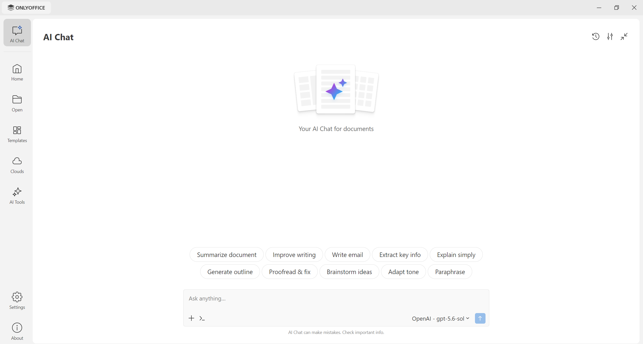
Task: Pick the Paraphrase suggestion
Action: (450, 272)
